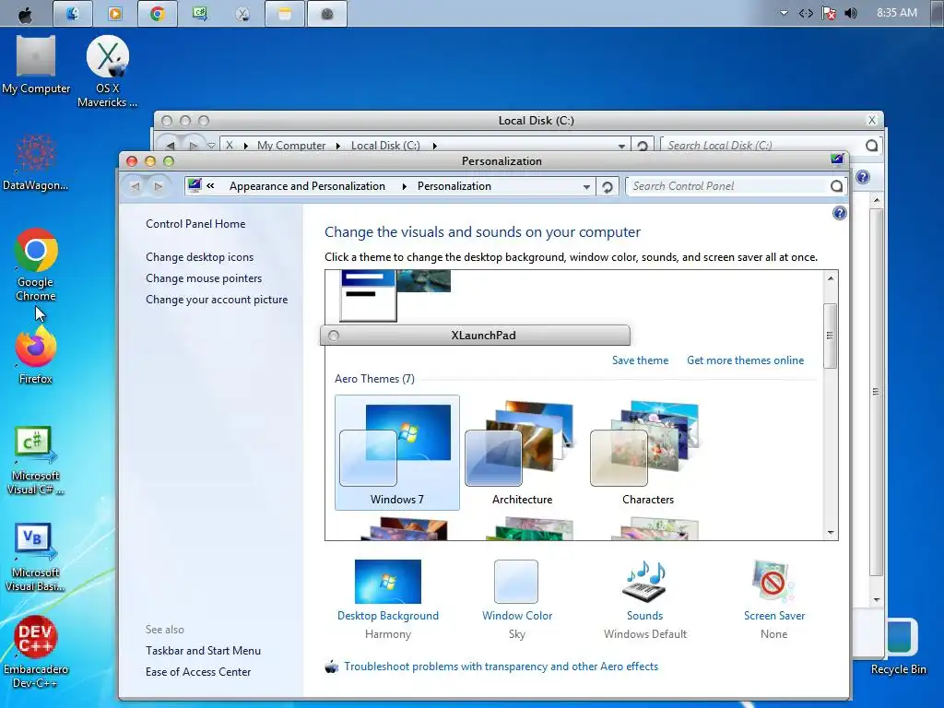Switch to Chrome in the top taskbar

click(158, 13)
